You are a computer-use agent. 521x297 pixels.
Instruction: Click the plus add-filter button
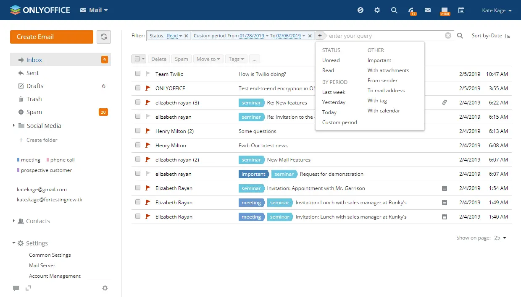click(x=320, y=36)
